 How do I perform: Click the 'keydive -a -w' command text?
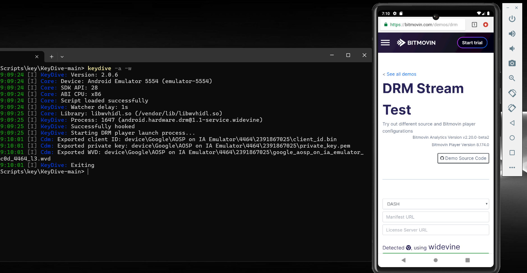tap(109, 68)
